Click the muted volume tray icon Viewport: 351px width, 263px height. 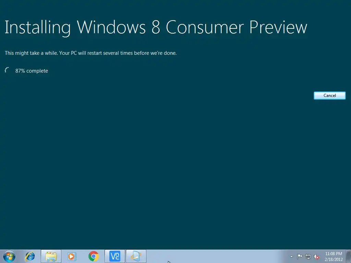(316, 256)
